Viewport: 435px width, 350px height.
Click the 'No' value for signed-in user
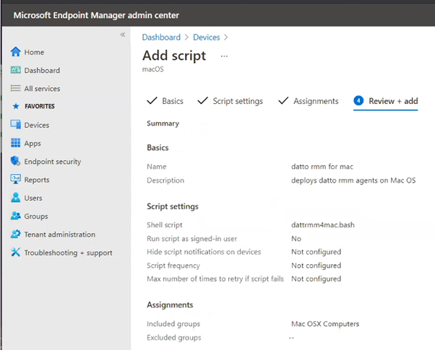pos(296,239)
